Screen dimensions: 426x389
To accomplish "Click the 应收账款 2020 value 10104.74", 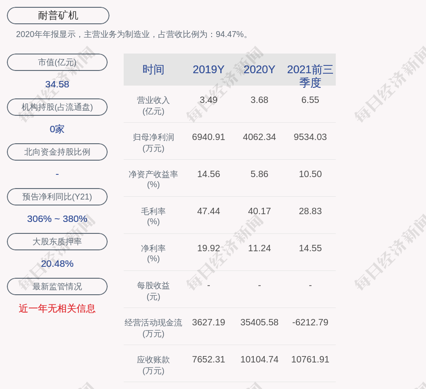I will (x=259, y=359).
